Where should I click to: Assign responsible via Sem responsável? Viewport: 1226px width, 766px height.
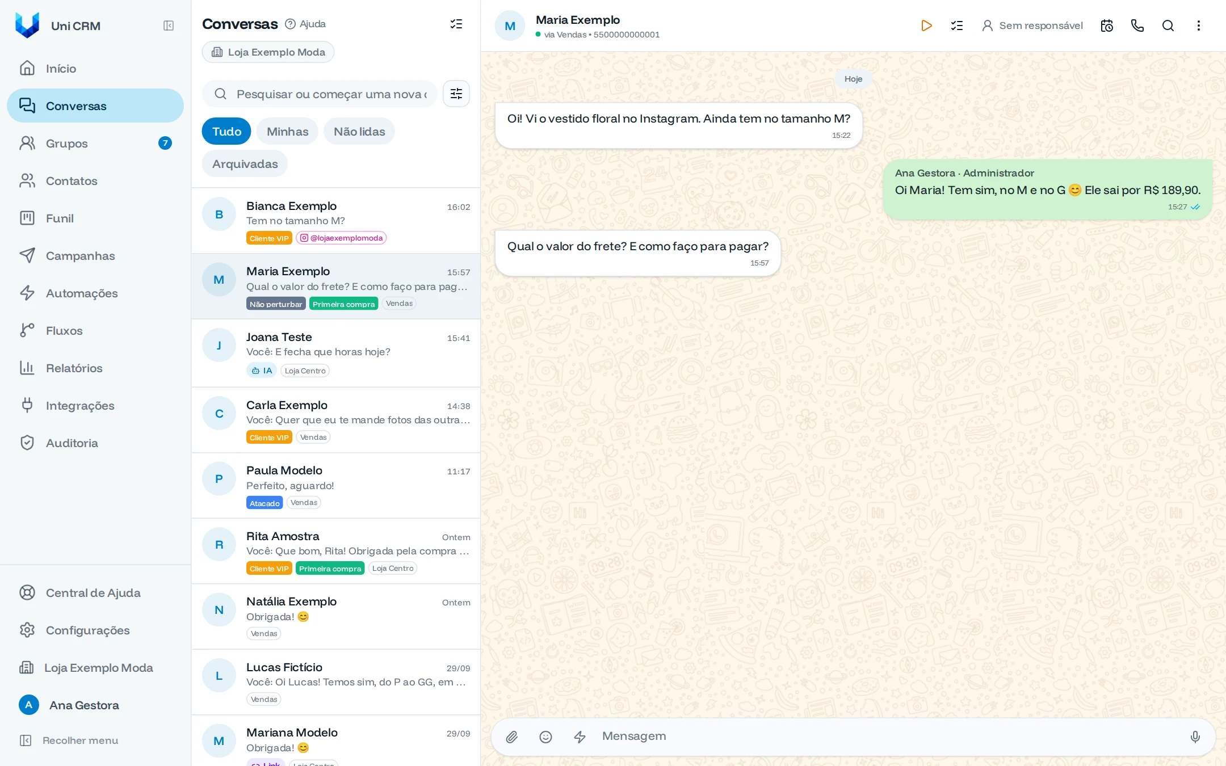tap(1032, 26)
